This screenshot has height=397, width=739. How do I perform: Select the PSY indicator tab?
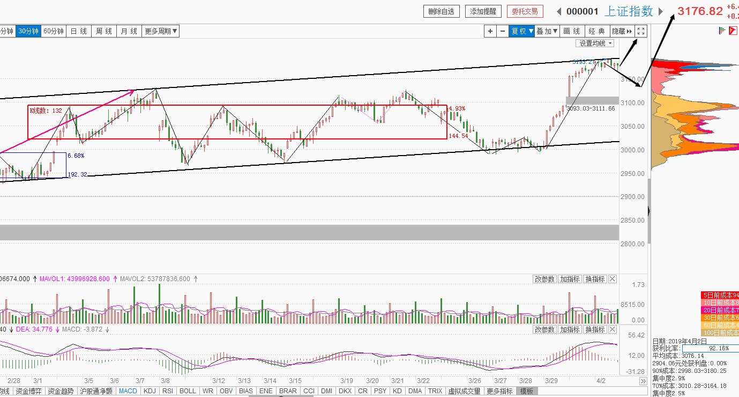[380, 391]
